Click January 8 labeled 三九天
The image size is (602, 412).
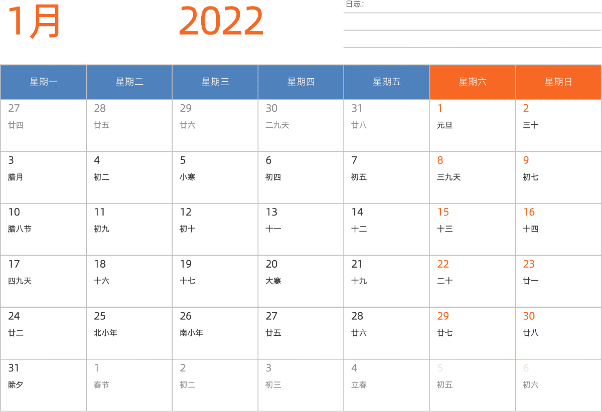tap(473, 177)
